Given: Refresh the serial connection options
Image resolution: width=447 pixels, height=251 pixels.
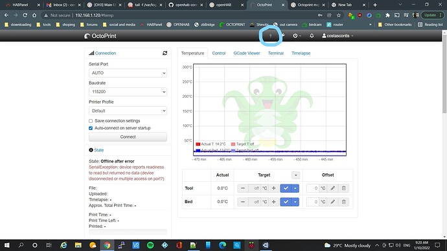Looking at the screenshot, I should click(165, 53).
